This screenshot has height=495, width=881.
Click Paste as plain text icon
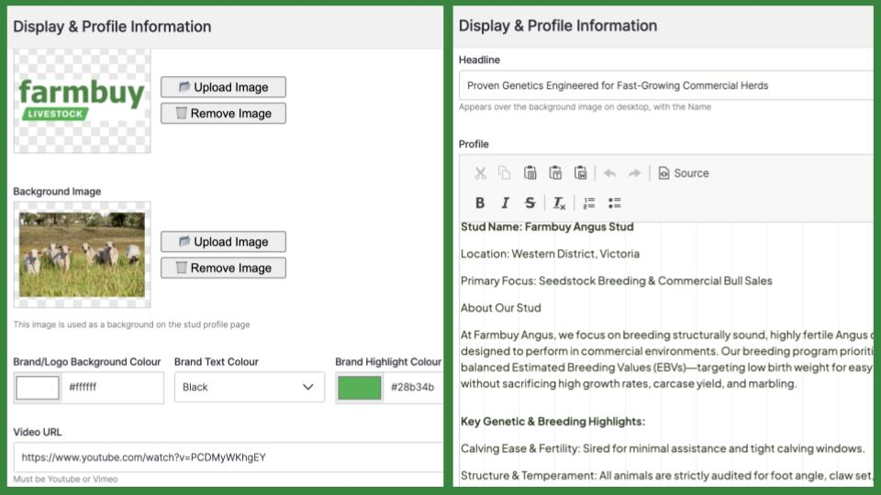point(555,173)
